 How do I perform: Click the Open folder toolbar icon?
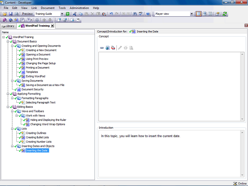[5, 14]
